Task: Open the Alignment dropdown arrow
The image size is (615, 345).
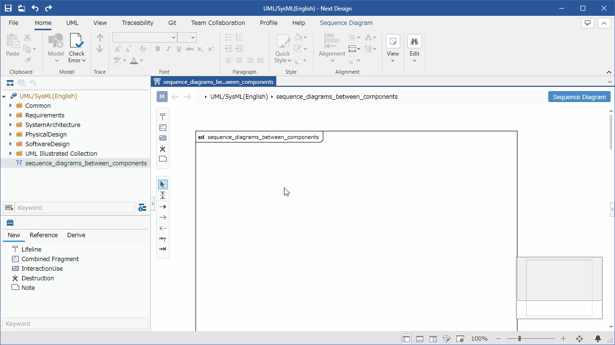Action: pyautogui.click(x=332, y=61)
